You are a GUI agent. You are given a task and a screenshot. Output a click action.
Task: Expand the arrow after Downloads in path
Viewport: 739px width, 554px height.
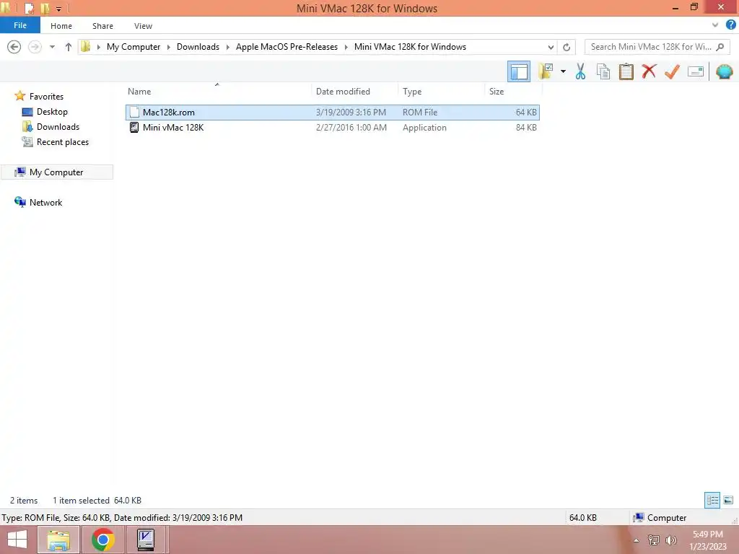coord(227,47)
